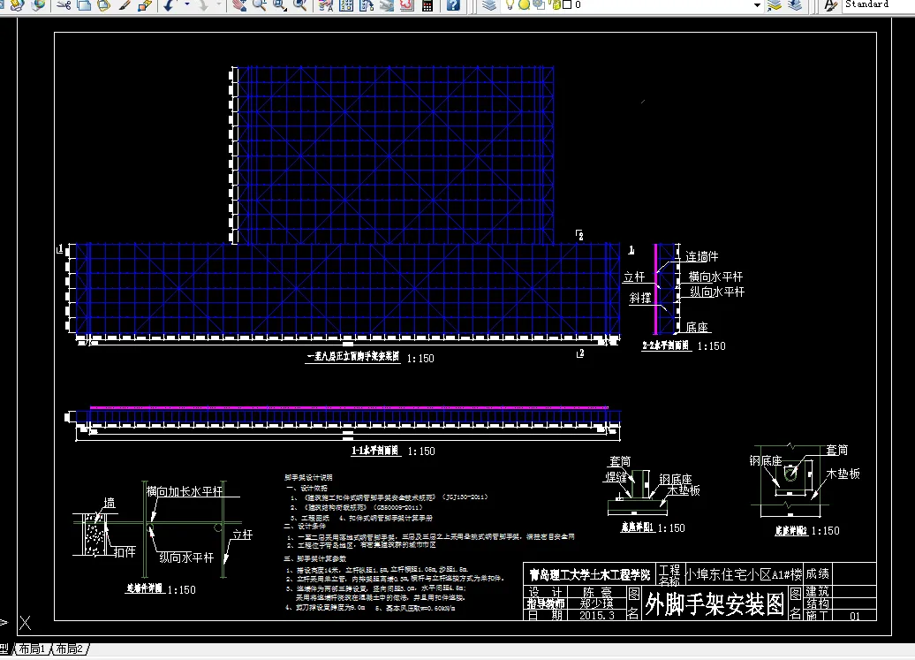Select the 钢底座 label in plan detail

(x=766, y=461)
